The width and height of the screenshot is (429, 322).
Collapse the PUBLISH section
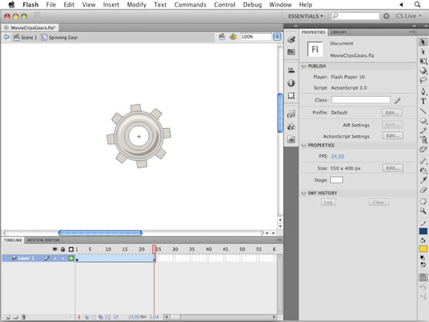click(303, 66)
